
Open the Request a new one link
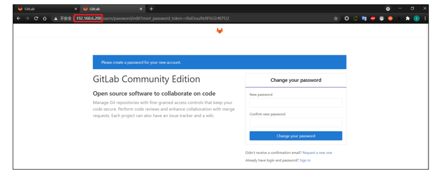point(317,153)
